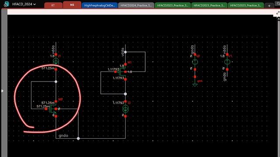Switch to the RT section tab

coord(53,5)
